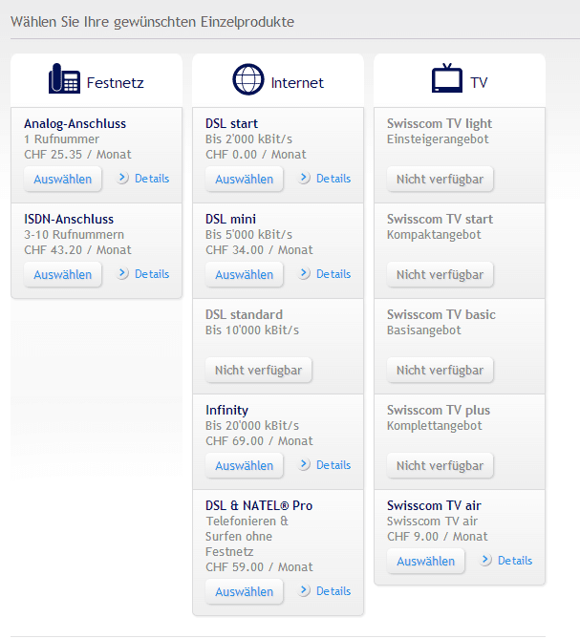
Task: Choose DSL mini via Auswählen button
Action: [245, 274]
